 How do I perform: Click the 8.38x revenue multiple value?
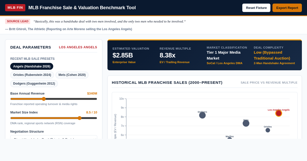168,55
